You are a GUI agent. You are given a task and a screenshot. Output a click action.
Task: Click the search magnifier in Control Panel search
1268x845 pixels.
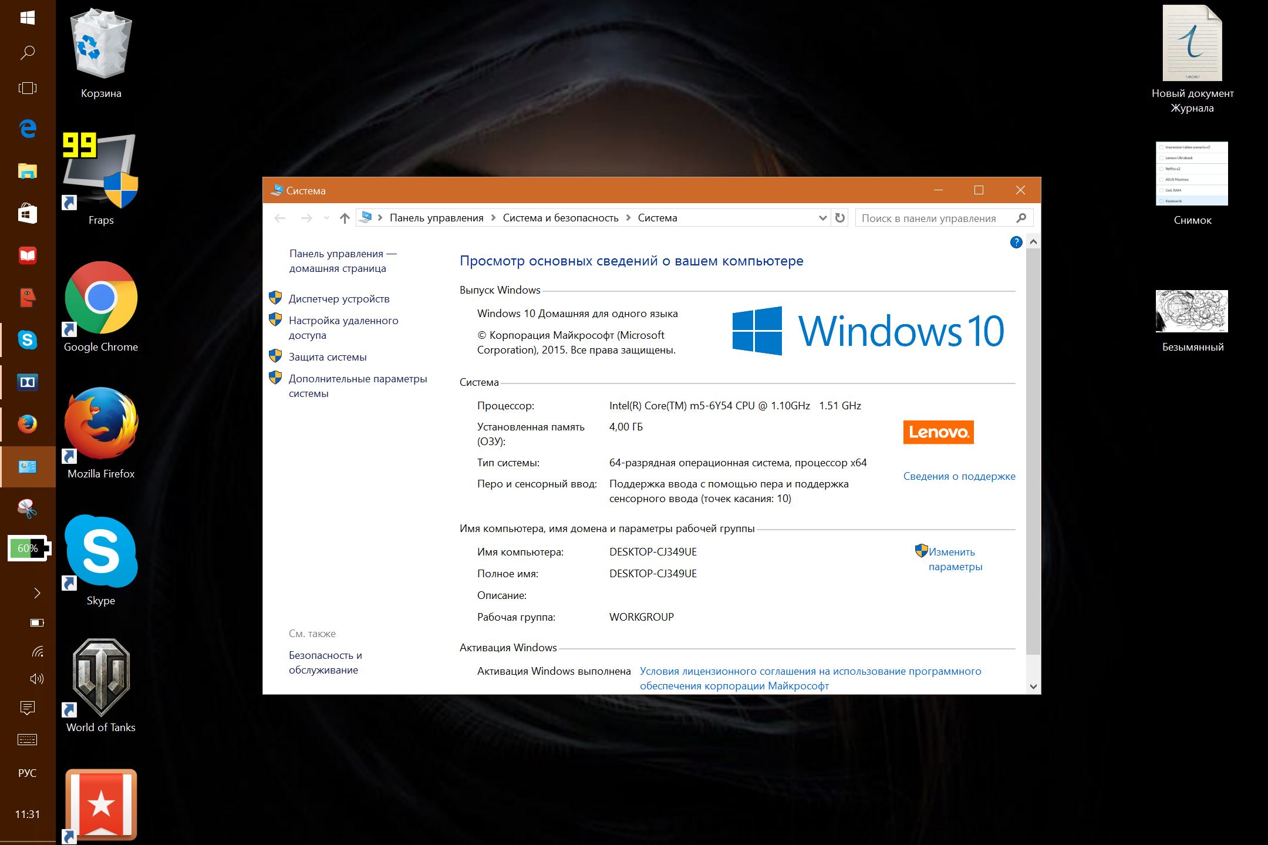pos(1021,218)
